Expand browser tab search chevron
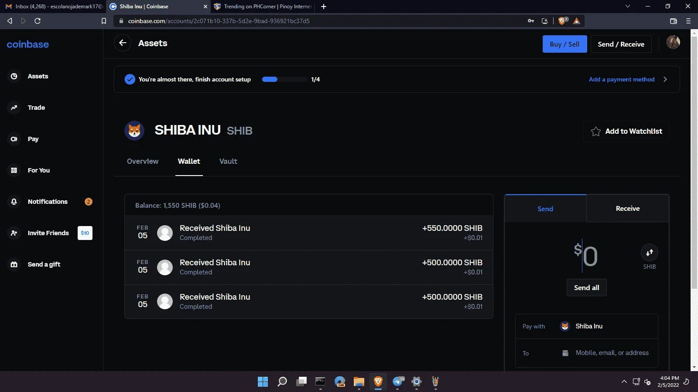 point(628,6)
